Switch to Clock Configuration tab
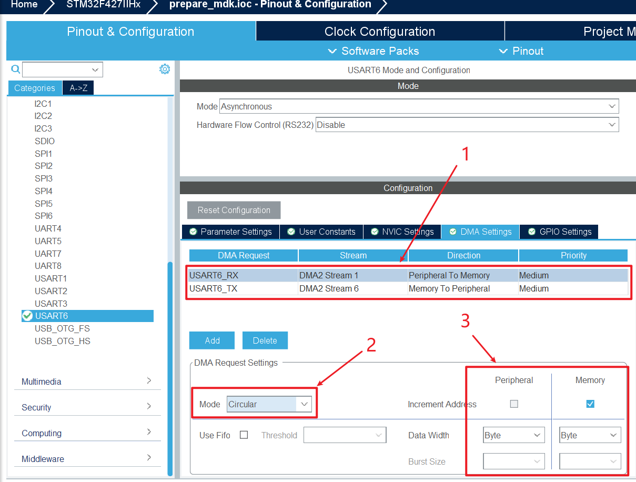 [x=380, y=32]
